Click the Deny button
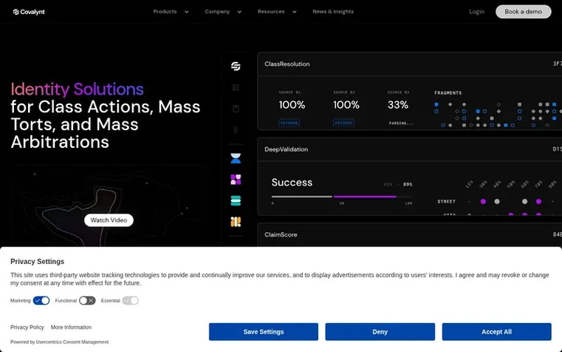 coord(380,332)
